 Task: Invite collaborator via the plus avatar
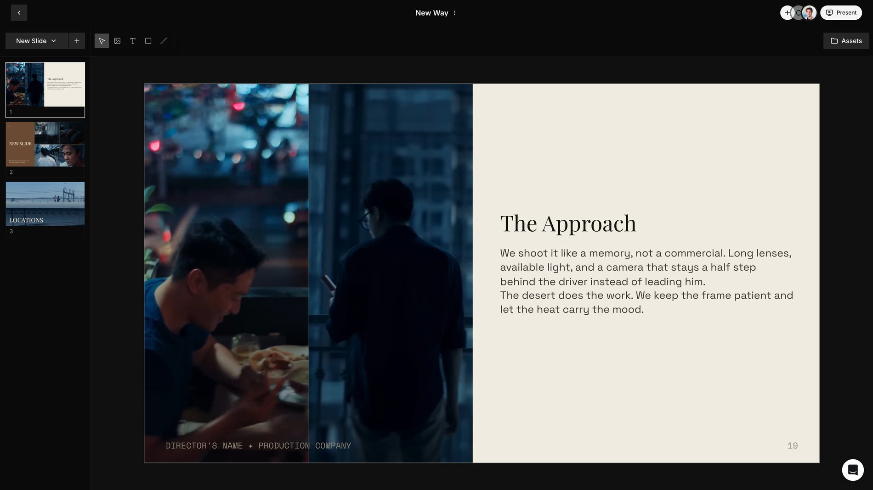[787, 13]
